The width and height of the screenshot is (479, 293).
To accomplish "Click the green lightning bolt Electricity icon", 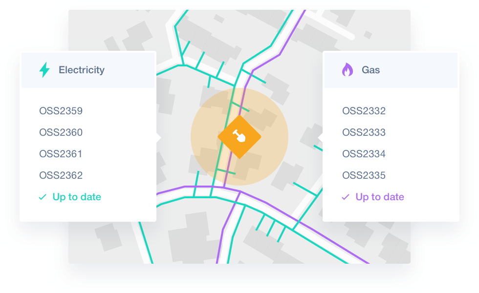I will (x=44, y=70).
